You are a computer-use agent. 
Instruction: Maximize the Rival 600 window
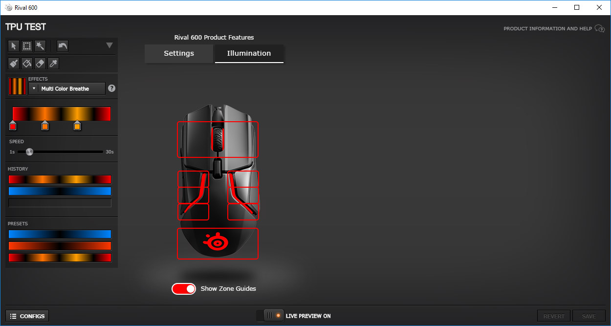tap(577, 8)
